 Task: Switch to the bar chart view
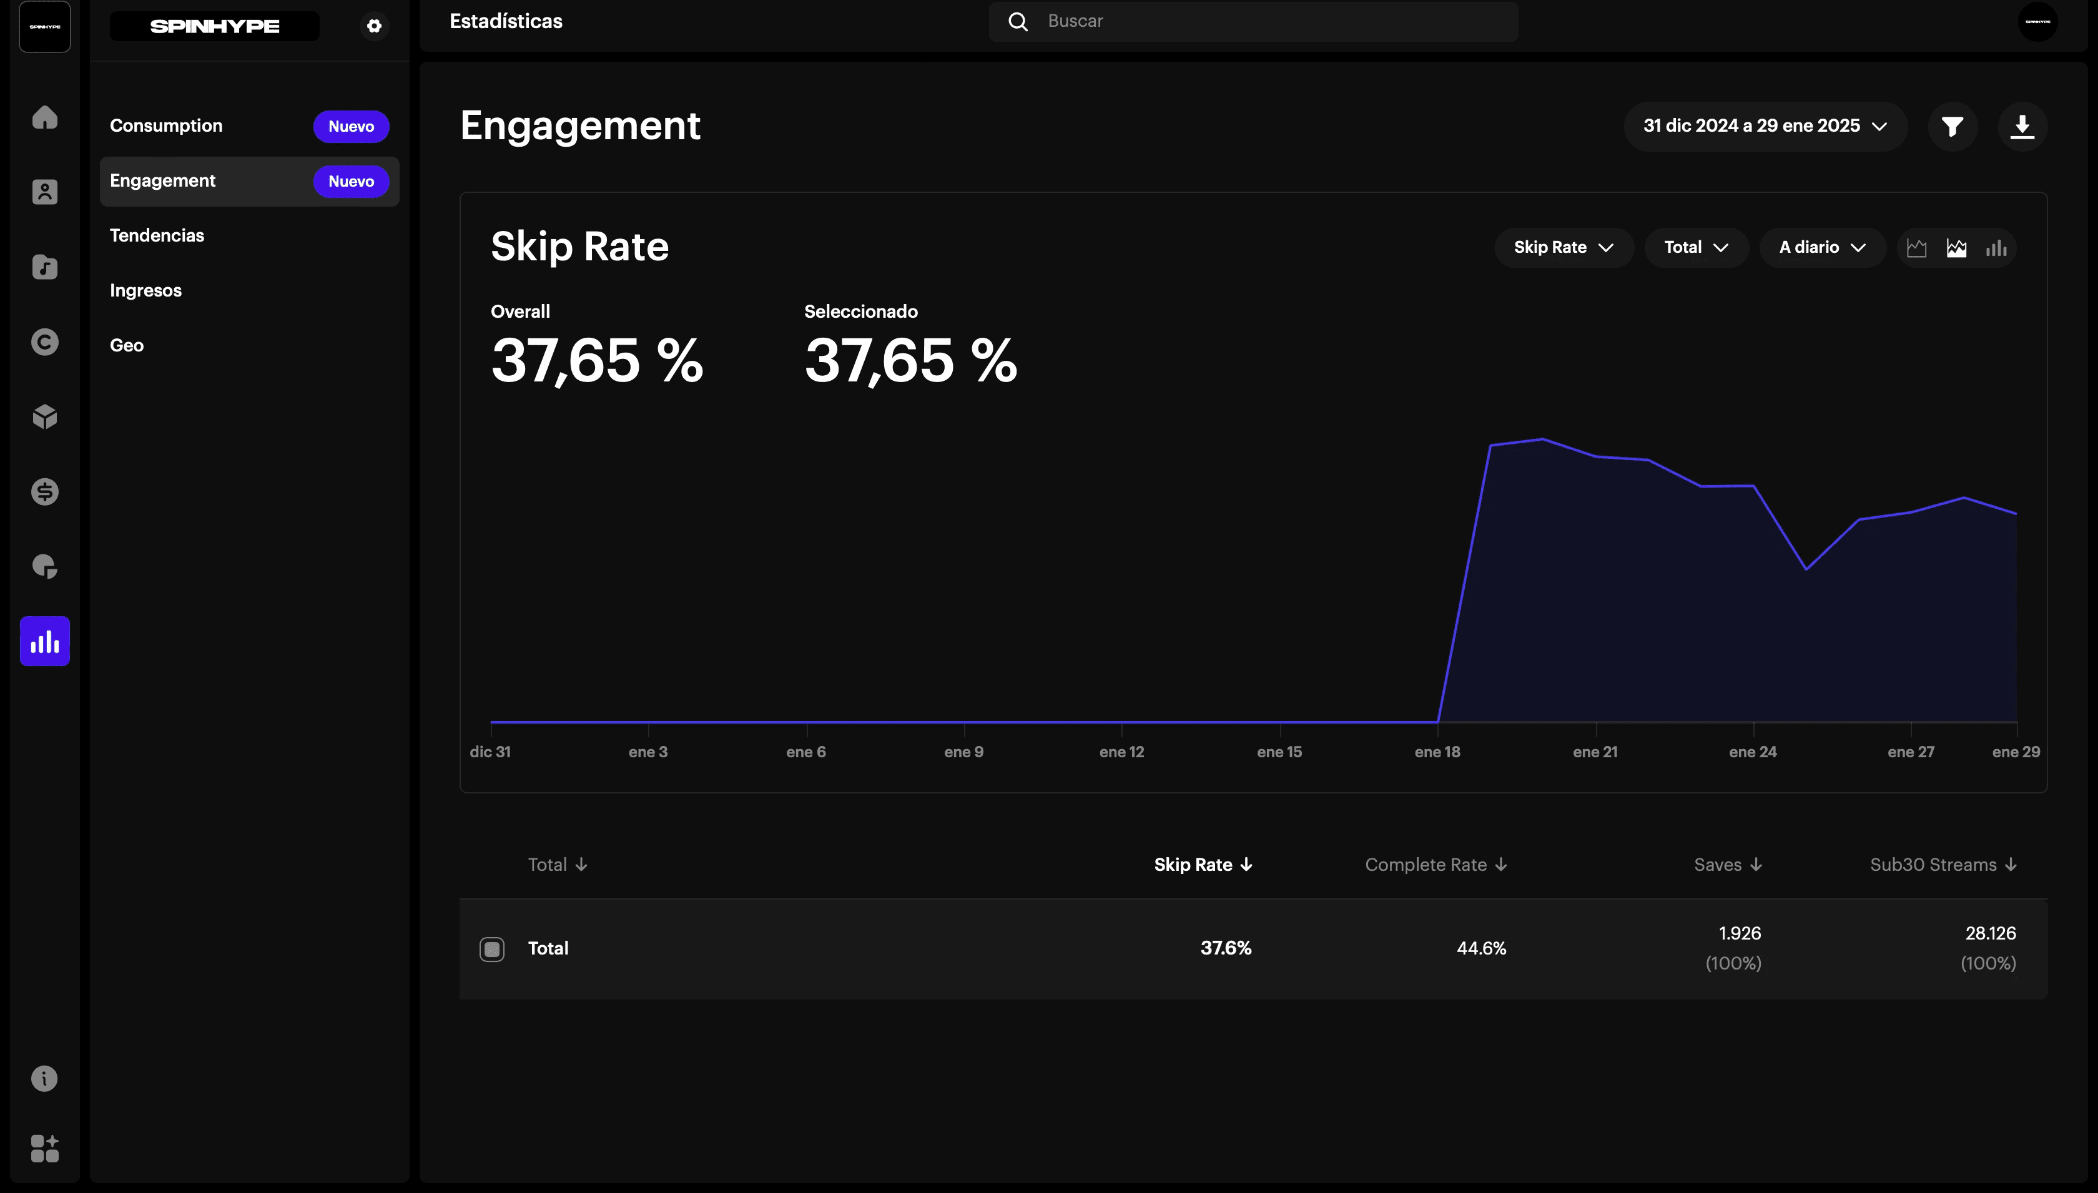click(x=1996, y=247)
